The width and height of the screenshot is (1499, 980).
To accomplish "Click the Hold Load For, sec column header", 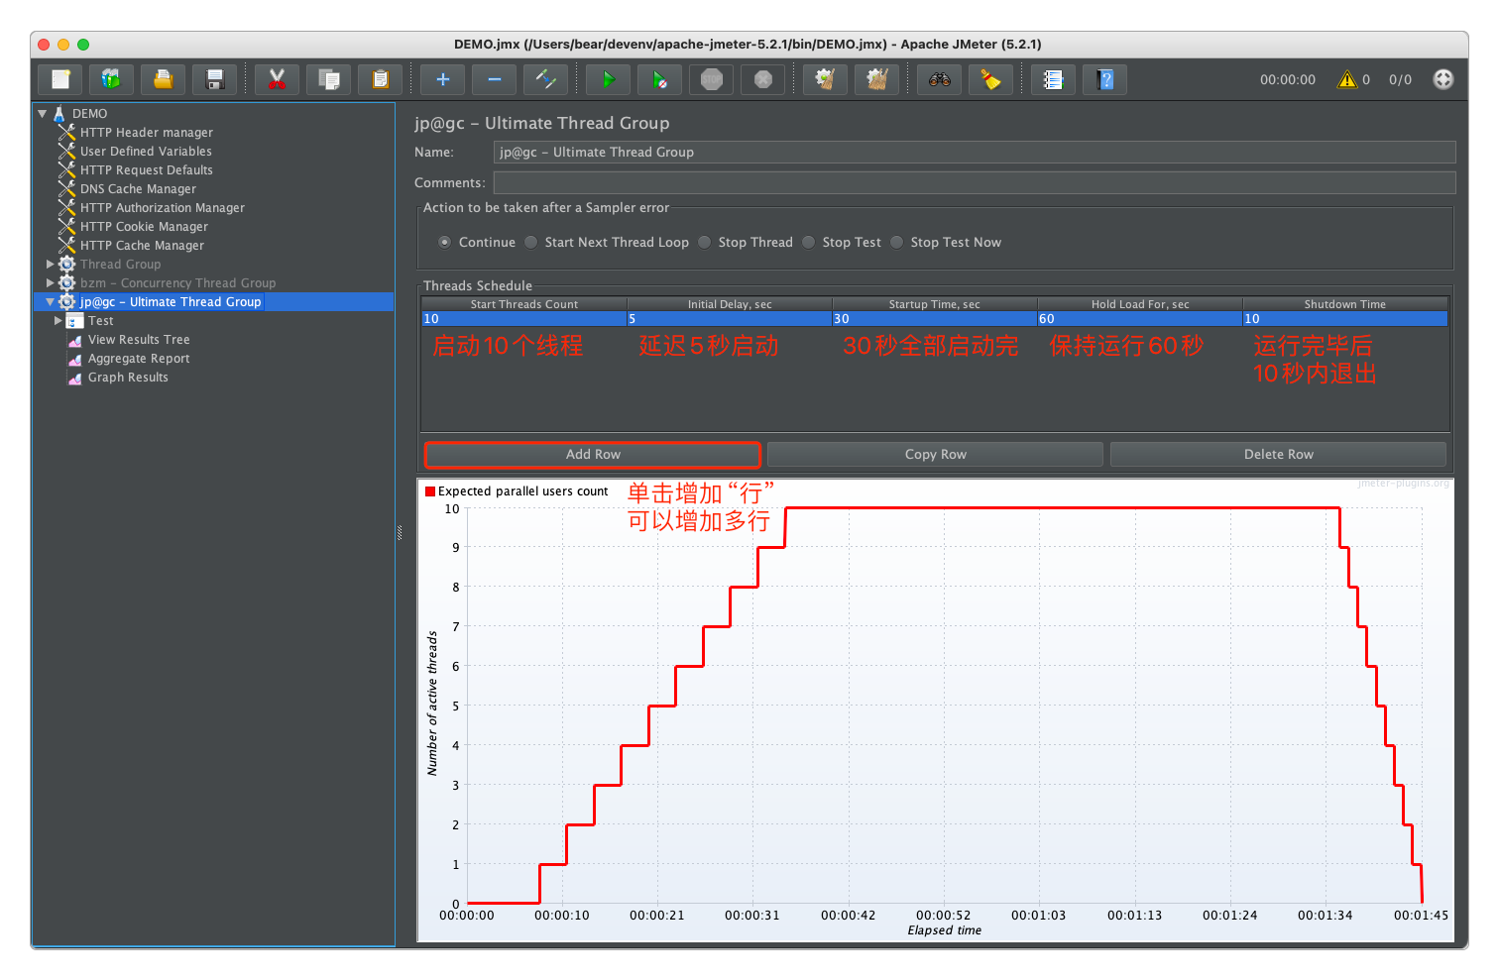I will click(x=1140, y=303).
